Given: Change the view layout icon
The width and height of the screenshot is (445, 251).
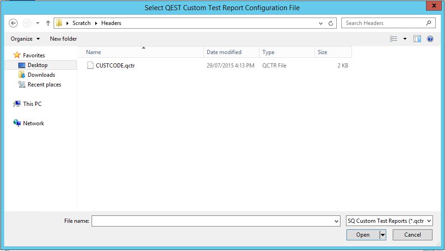Looking at the screenshot, I should coord(394,39).
